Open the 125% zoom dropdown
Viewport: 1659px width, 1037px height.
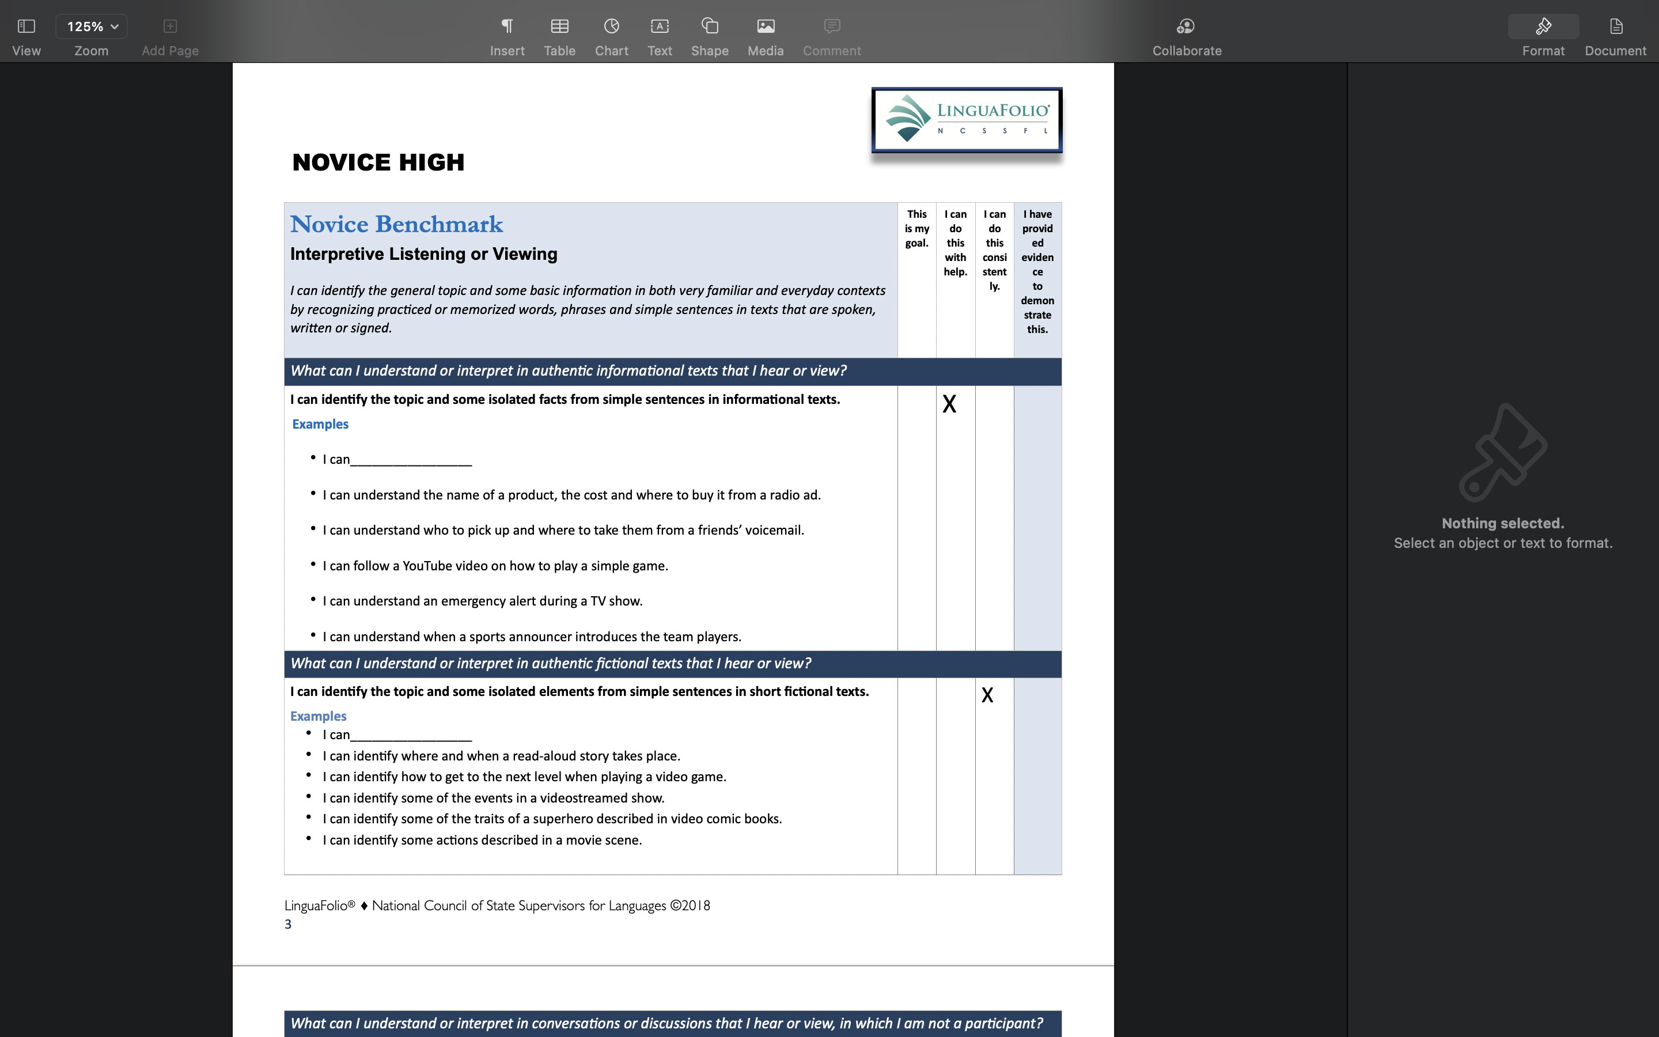click(x=92, y=27)
